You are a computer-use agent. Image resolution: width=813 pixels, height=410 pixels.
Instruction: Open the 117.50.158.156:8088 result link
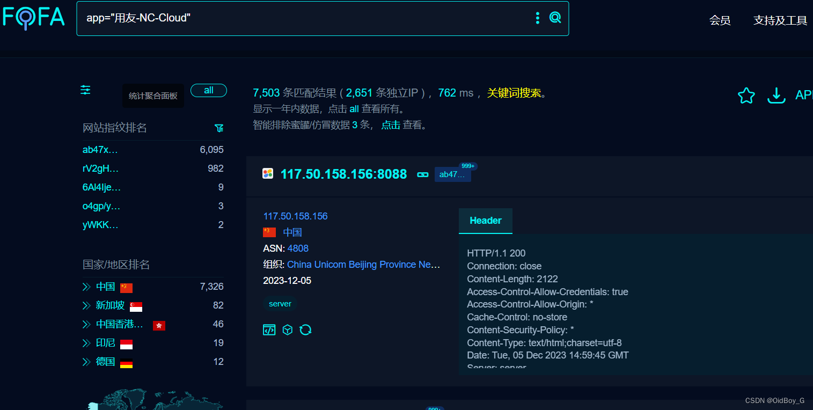point(343,174)
